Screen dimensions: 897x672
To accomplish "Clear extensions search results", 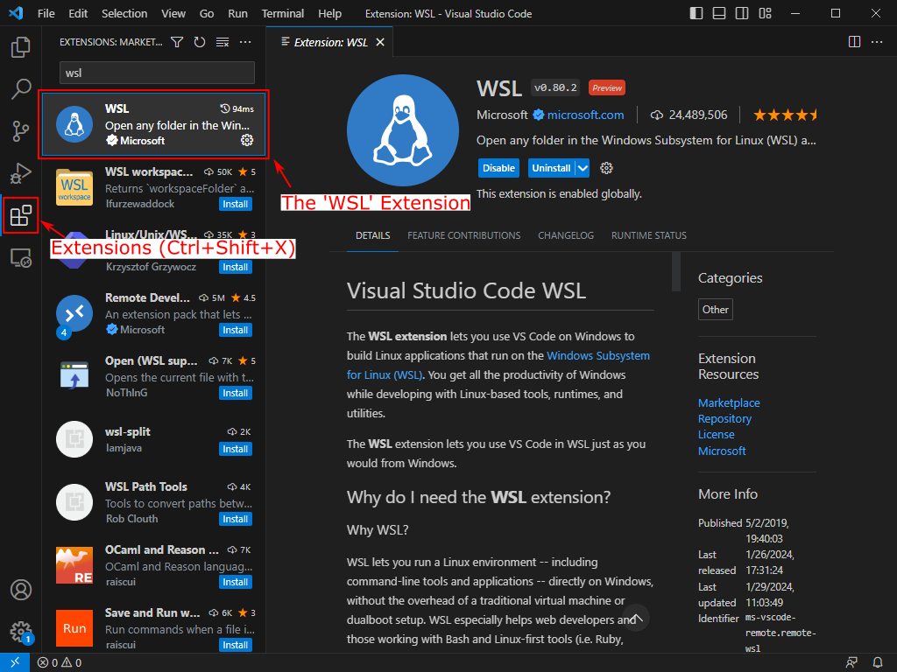I will (222, 42).
